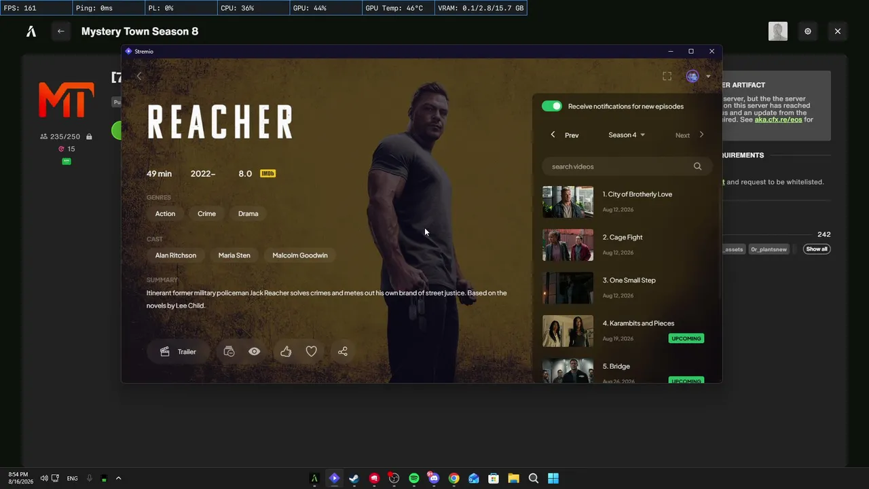Open the Cage Fight episode thumbnail
Image resolution: width=869 pixels, height=489 pixels.
568,244
